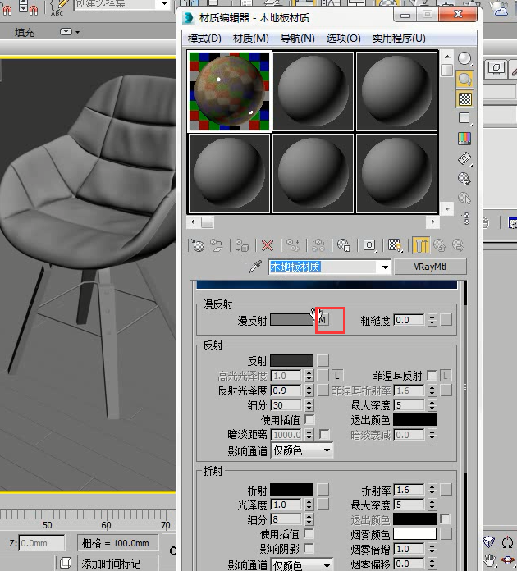This screenshot has height=571, width=517.
Task: Click sample slots scroll down arrow
Action: (447, 208)
